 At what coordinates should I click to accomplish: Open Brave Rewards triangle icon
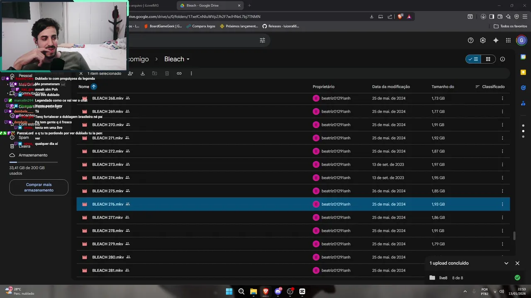point(409,17)
